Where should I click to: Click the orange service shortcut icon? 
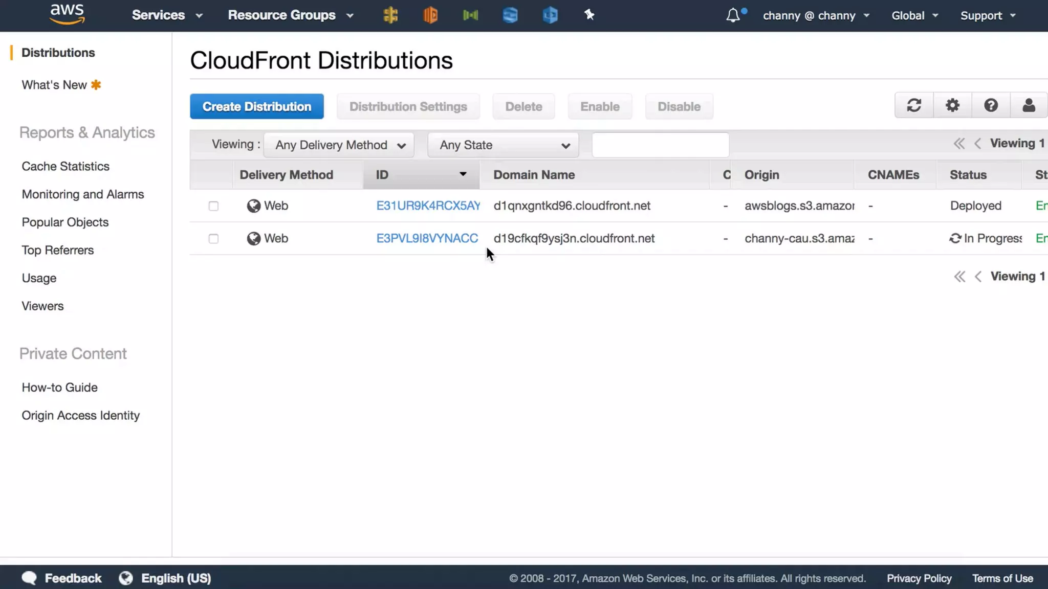coord(430,15)
